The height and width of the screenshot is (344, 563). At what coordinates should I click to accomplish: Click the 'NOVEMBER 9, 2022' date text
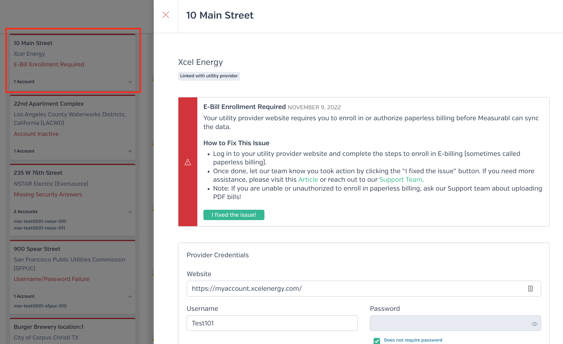pyautogui.click(x=314, y=107)
